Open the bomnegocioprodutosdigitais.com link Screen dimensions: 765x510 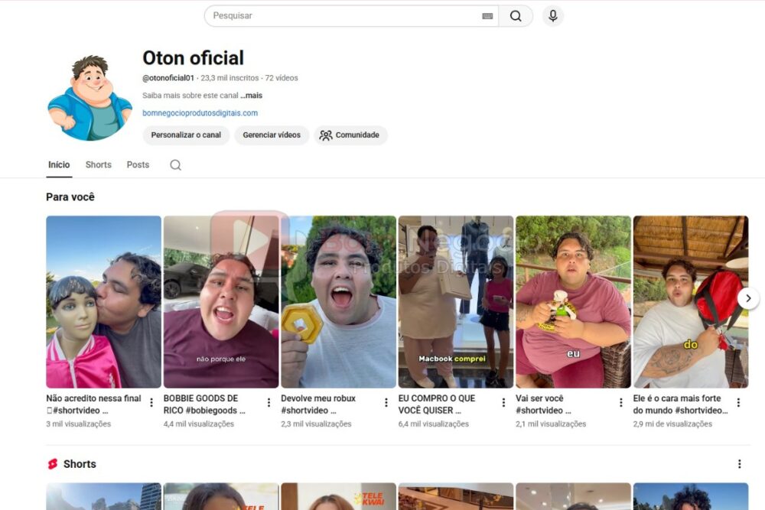[200, 112]
